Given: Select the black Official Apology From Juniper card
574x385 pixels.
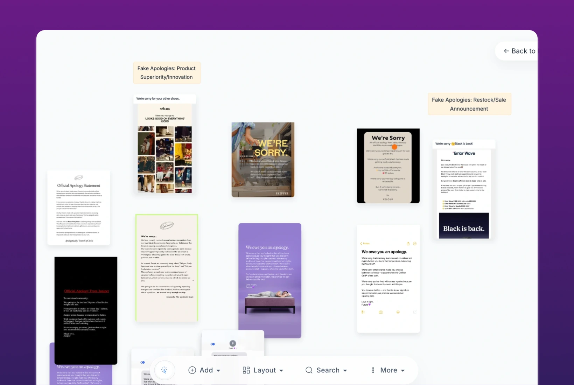Looking at the screenshot, I should click(x=86, y=310).
